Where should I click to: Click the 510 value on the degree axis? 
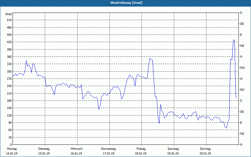point(9,20)
